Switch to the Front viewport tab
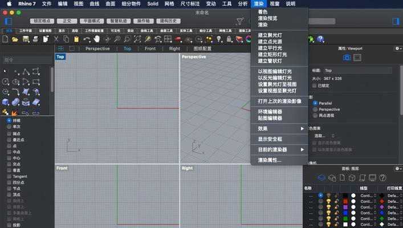The height and width of the screenshot is (228, 403). (x=150, y=48)
